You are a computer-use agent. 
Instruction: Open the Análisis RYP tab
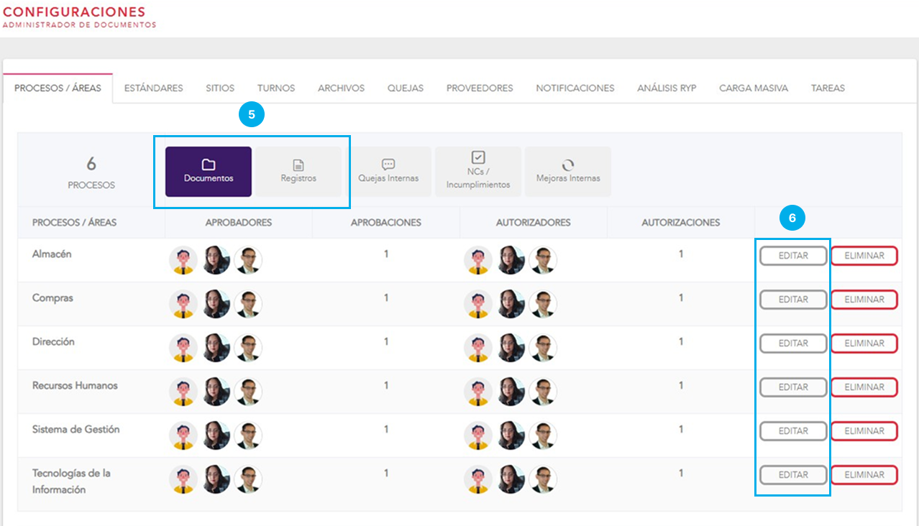[667, 88]
